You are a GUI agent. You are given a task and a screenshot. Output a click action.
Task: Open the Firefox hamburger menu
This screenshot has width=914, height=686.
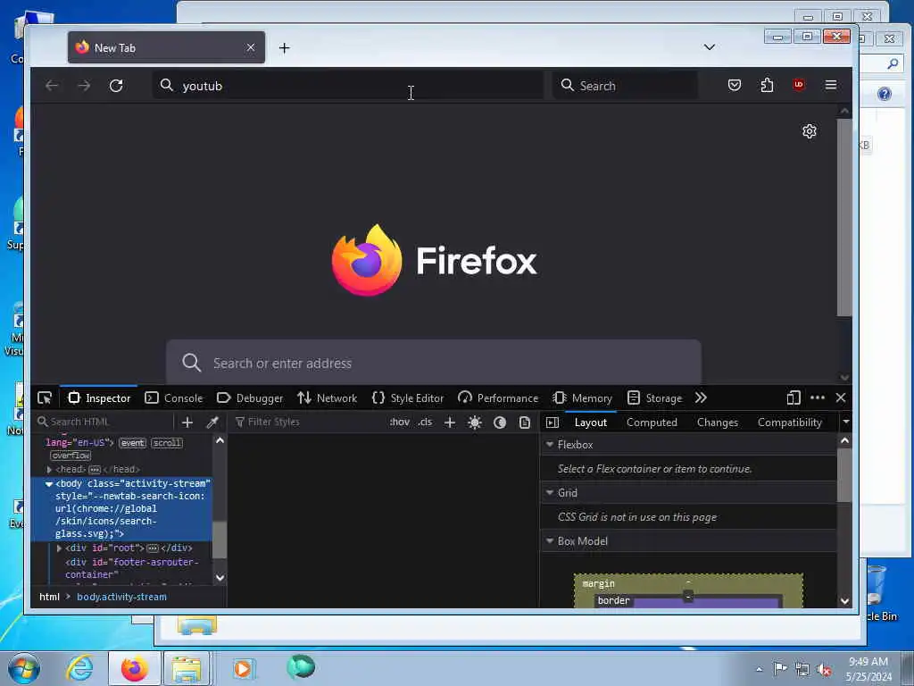[x=831, y=85]
